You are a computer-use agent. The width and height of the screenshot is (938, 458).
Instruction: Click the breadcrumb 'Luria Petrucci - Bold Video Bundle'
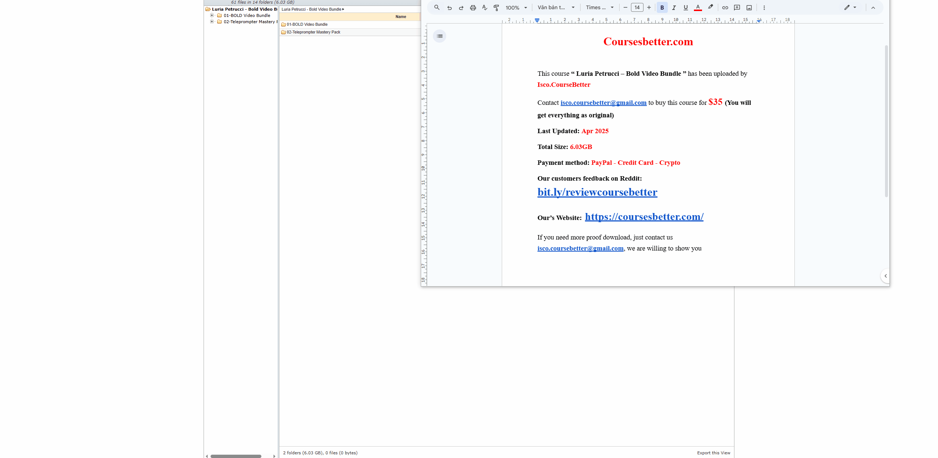[311, 9]
